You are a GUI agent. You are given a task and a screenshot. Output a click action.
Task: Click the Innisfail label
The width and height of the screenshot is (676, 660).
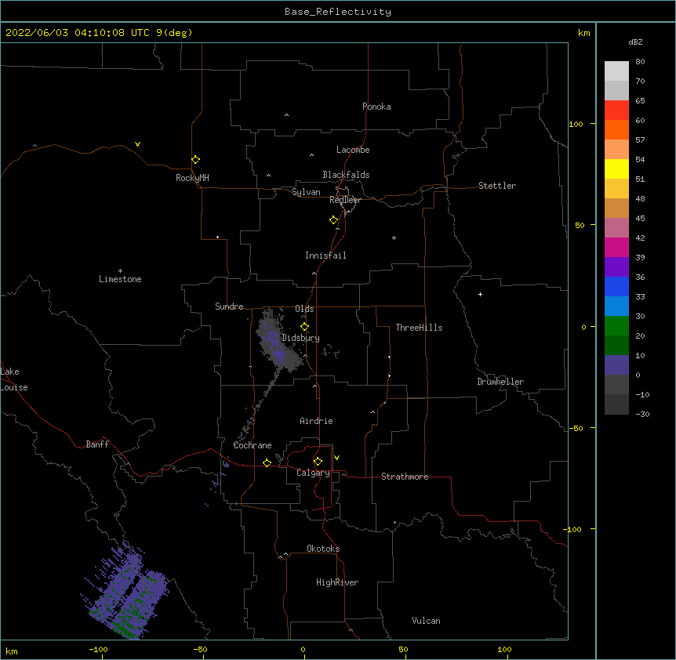point(325,256)
